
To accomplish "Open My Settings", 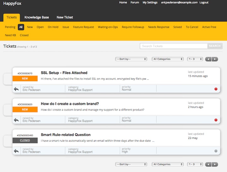I will coord(150,3).
